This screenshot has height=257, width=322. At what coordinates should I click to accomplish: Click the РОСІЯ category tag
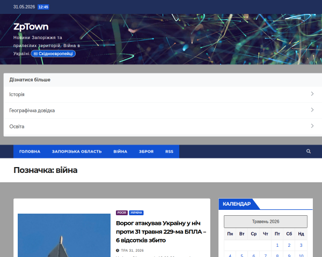(122, 213)
